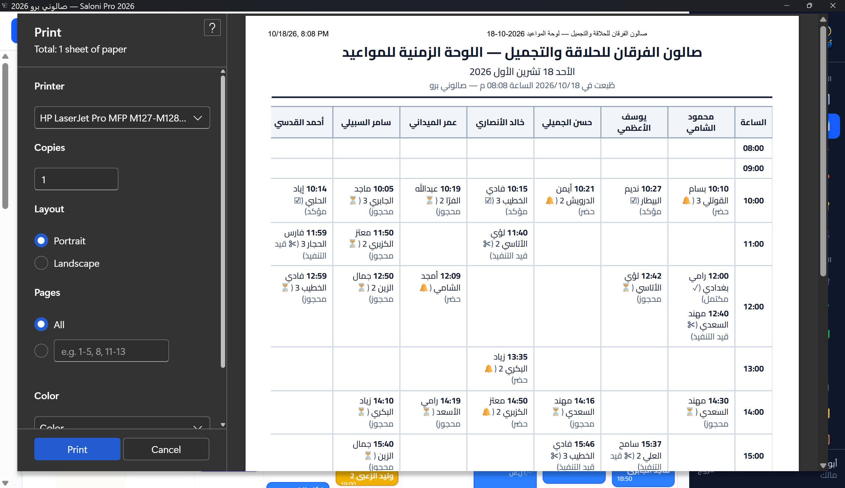Click the 12:40 مهند السعدي appointment text

tap(708, 325)
